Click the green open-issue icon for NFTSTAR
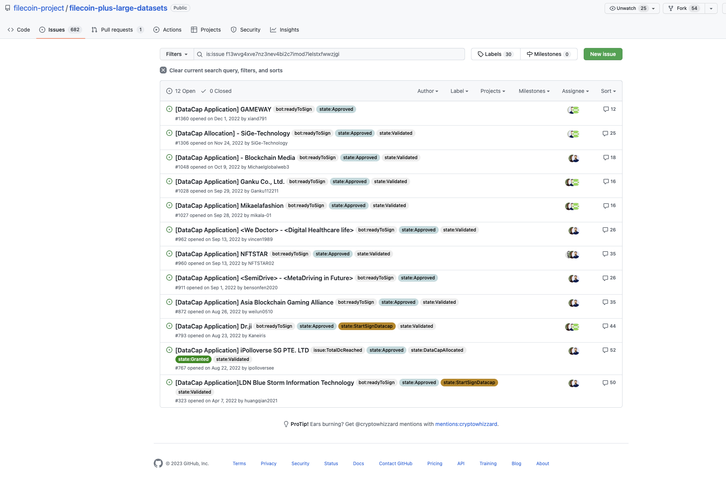Screen dimensions: 726x496 pos(169,254)
